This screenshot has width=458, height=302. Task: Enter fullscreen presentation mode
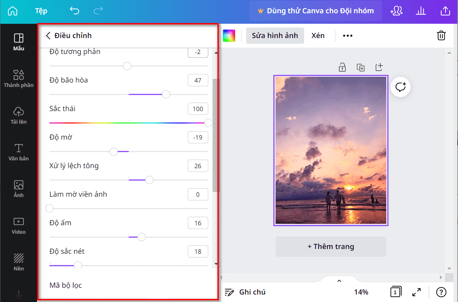click(x=416, y=292)
